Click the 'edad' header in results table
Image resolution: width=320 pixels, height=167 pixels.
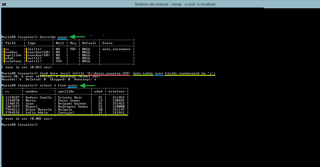point(98,91)
